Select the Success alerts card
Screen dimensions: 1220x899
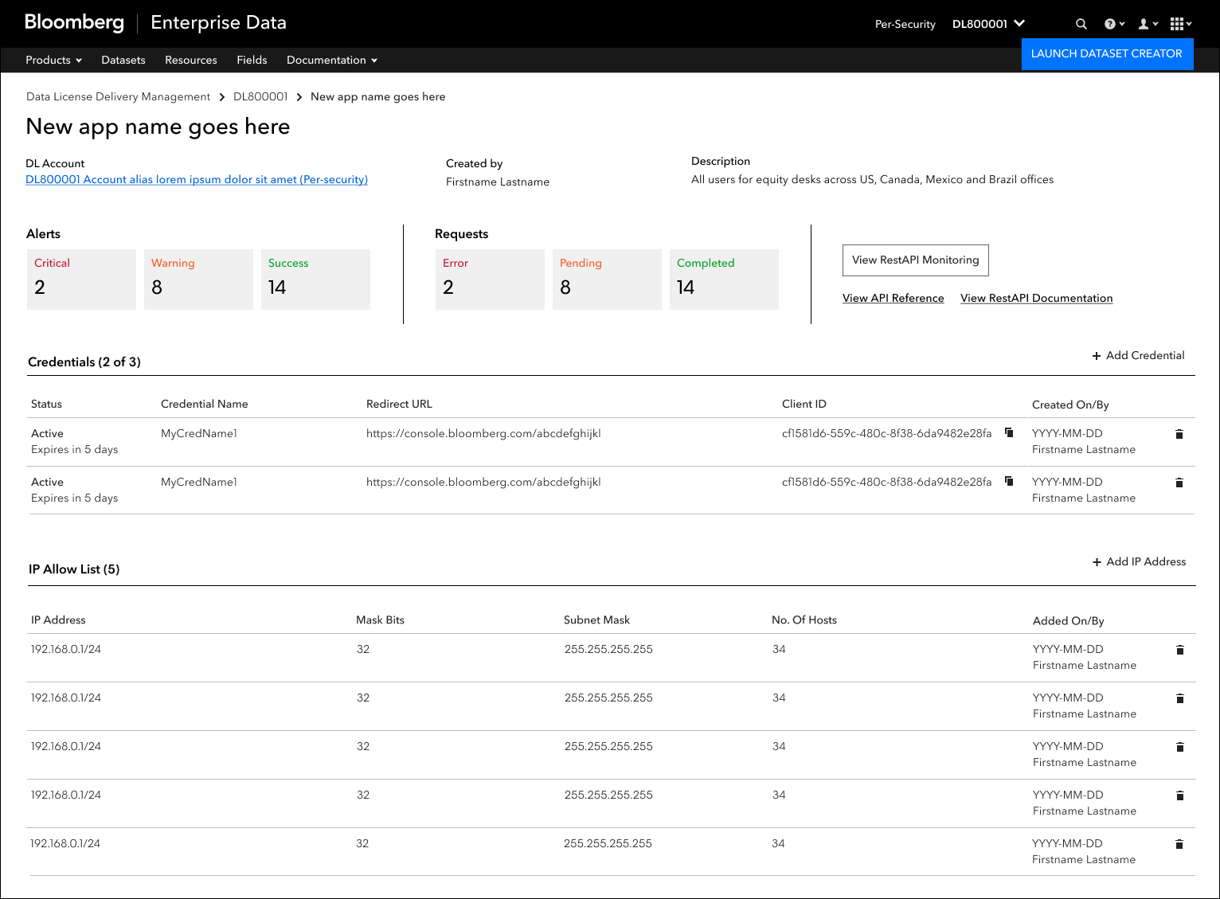315,279
